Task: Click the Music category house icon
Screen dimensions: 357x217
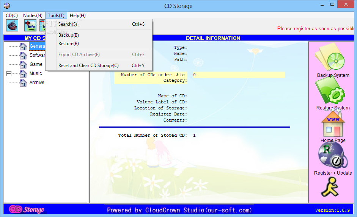Action: coord(23,73)
